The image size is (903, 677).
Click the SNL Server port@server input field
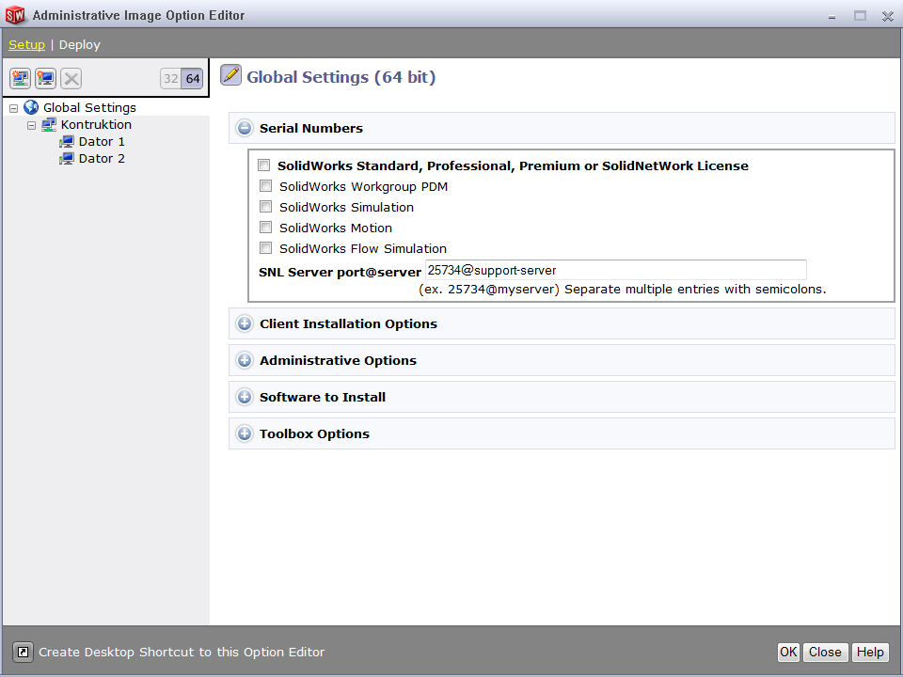pos(615,270)
